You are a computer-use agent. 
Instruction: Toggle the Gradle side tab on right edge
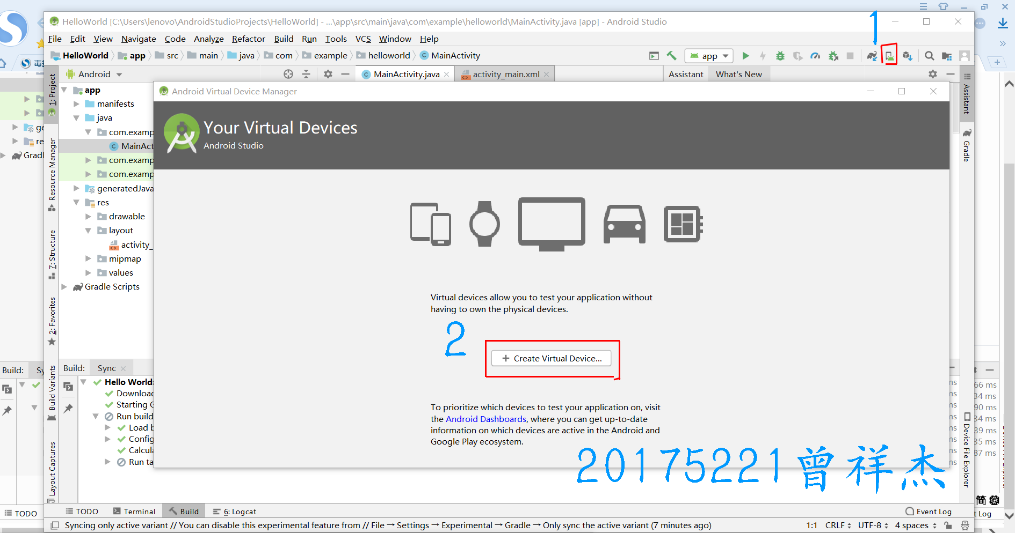coord(967,146)
